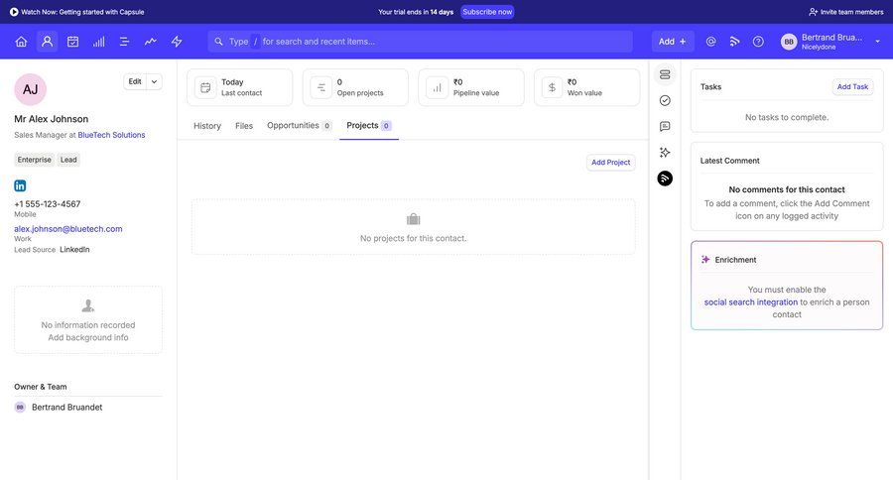Open the Add + menu
The width and height of the screenshot is (893, 480).
(x=673, y=42)
